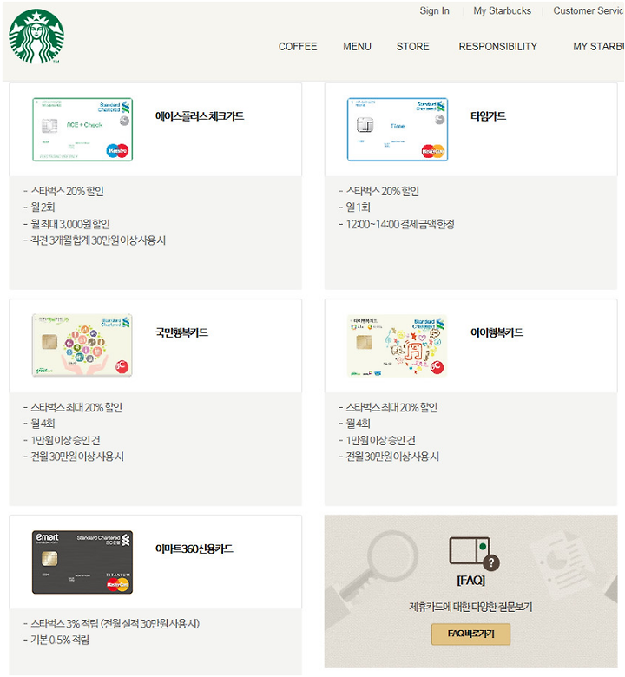This screenshot has height=677, width=625.
Task: Select the 국민행복카드 title
Action: click(181, 333)
